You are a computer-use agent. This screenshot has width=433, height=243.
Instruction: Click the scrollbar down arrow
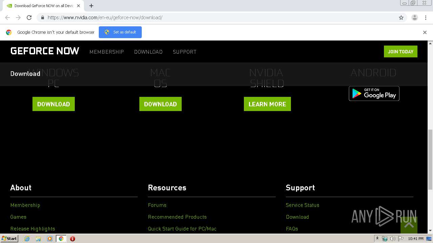(430, 231)
